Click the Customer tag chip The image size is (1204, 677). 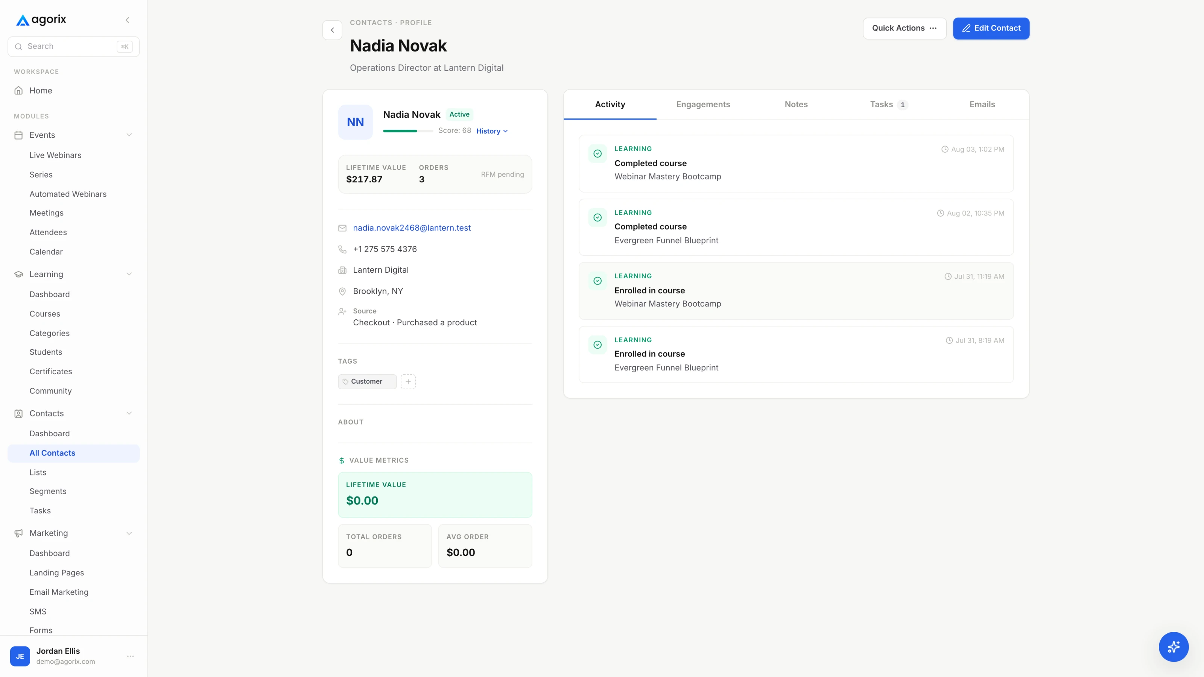pyautogui.click(x=367, y=382)
